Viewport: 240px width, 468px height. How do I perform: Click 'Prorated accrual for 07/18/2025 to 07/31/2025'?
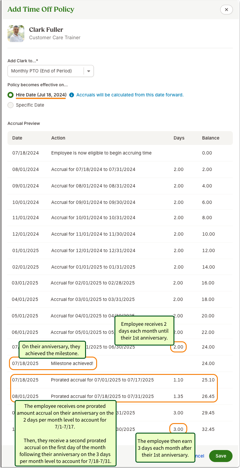[102, 396]
